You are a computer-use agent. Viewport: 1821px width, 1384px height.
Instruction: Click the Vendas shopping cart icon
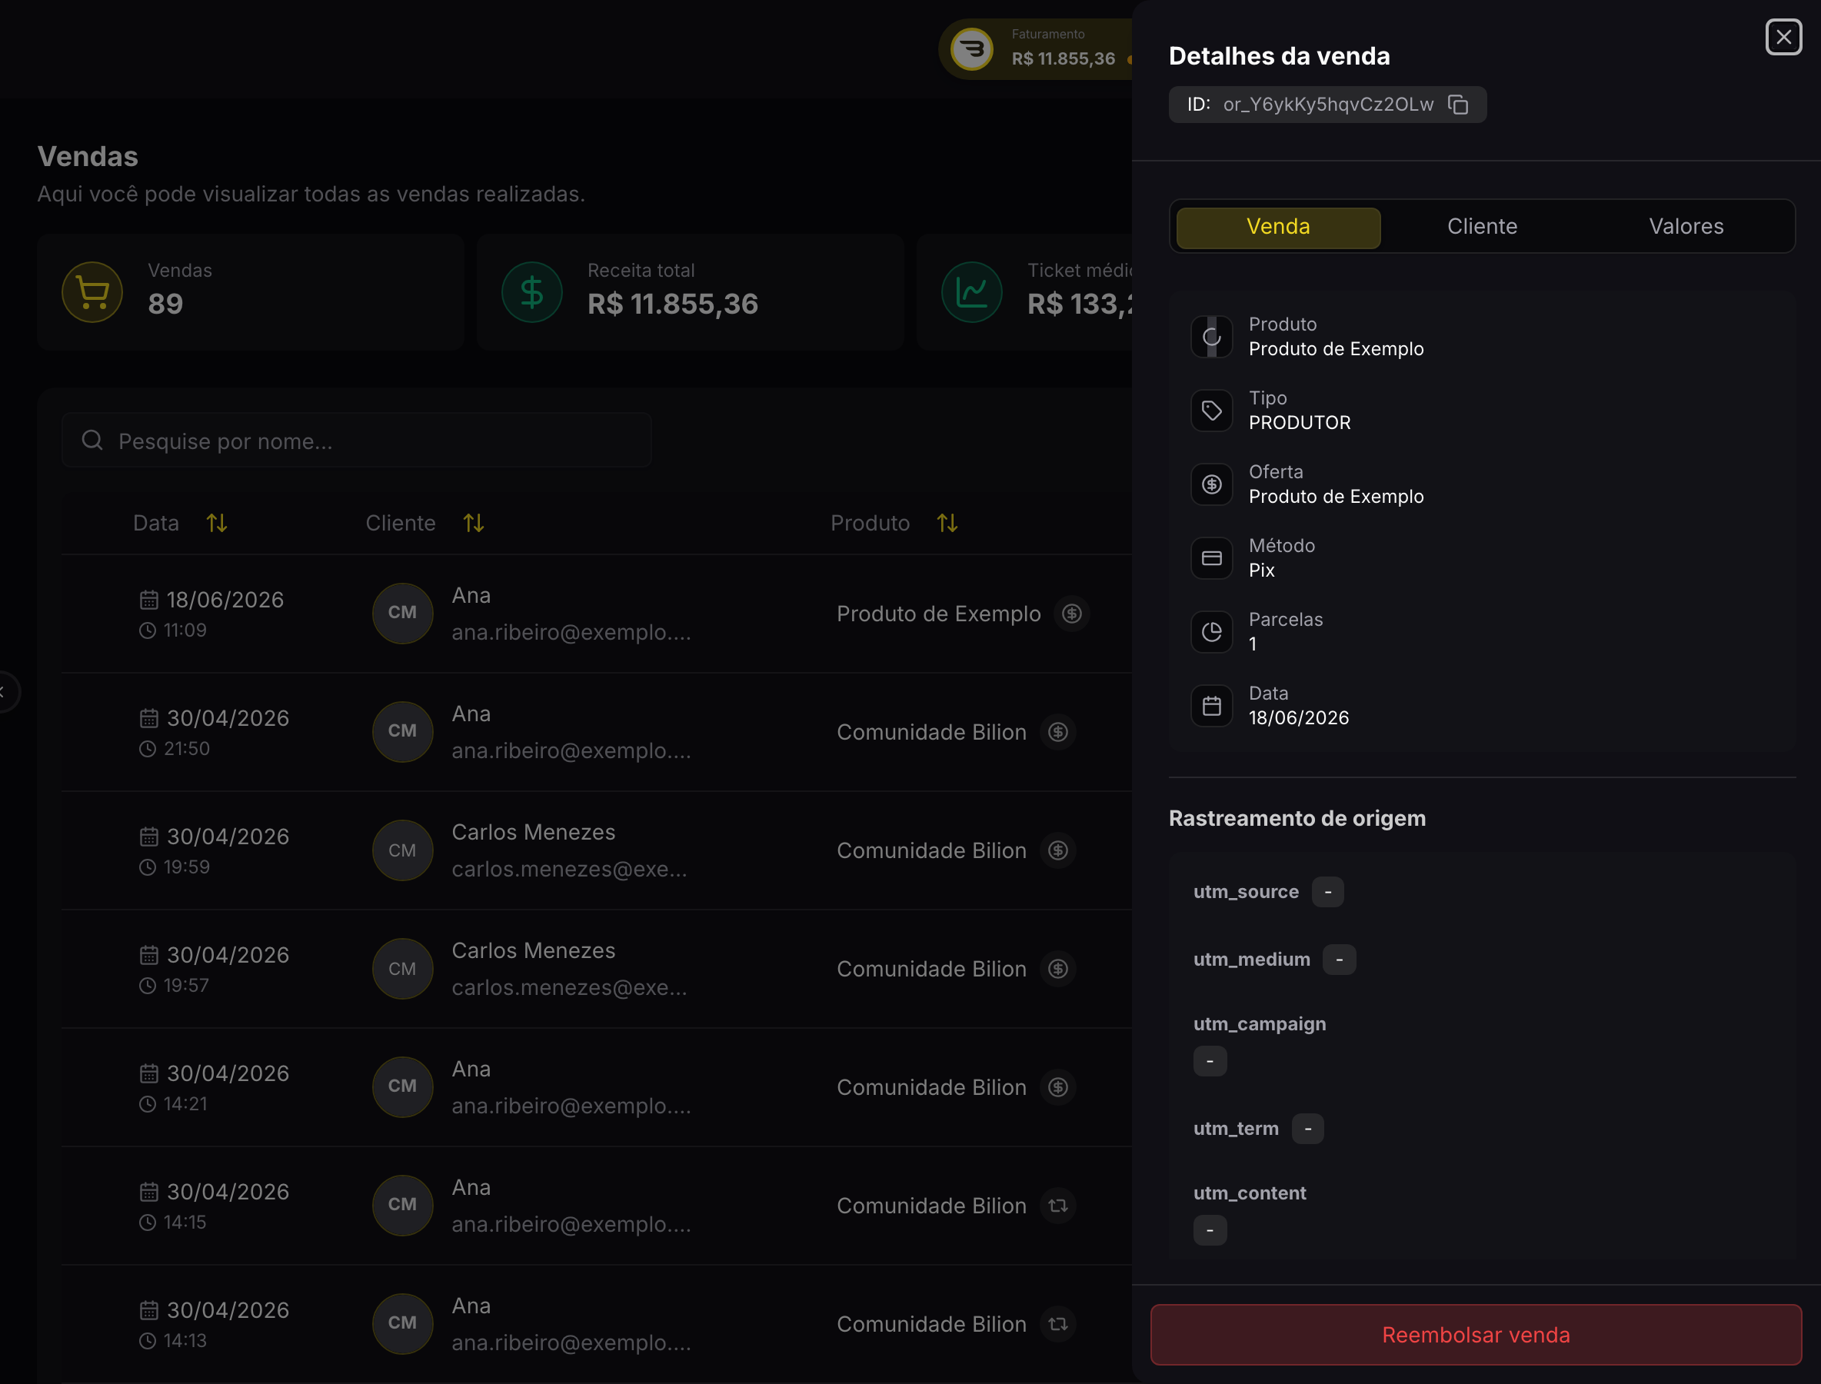92,292
